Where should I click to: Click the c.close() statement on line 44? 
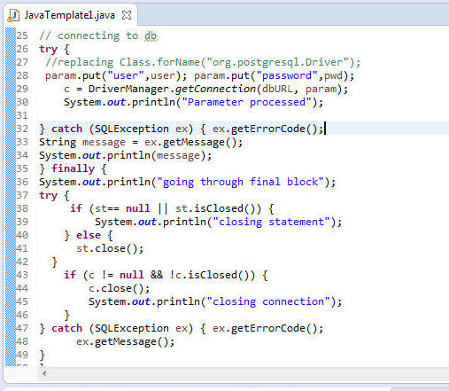(x=119, y=288)
